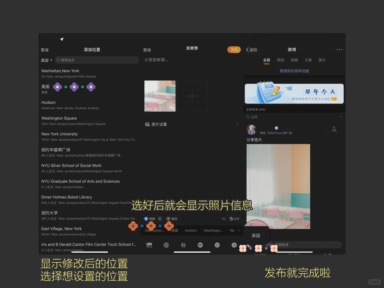
Task: Click the image upload icon in compose toolbar
Action: [x=149, y=245]
